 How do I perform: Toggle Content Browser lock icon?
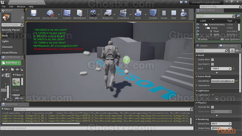click(x=22, y=70)
